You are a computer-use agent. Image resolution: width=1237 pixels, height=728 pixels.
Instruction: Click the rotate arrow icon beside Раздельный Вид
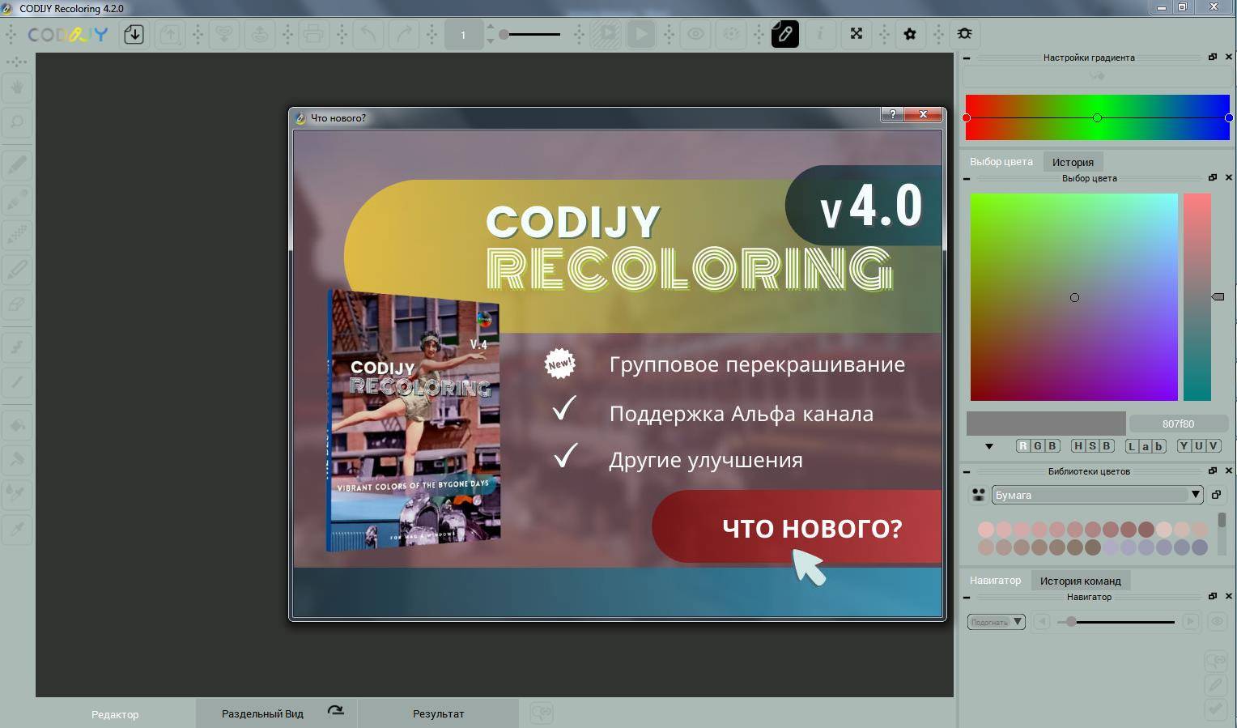tap(335, 711)
